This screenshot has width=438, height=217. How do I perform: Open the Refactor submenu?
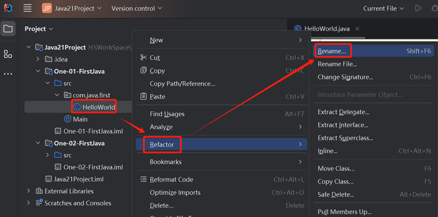[221, 145]
